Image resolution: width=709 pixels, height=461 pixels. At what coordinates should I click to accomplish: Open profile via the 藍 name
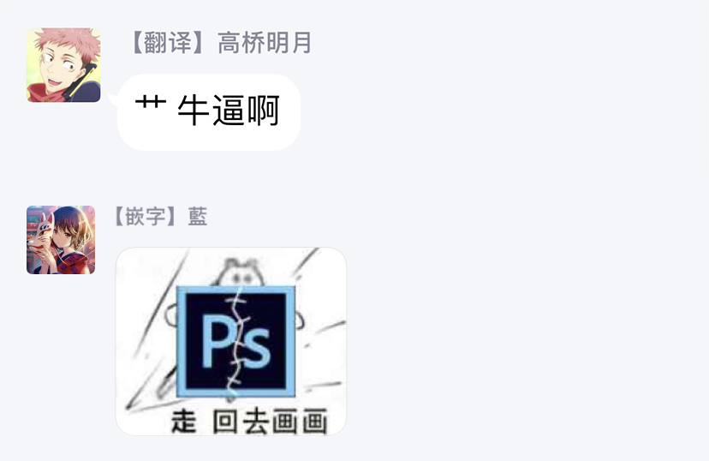198,216
